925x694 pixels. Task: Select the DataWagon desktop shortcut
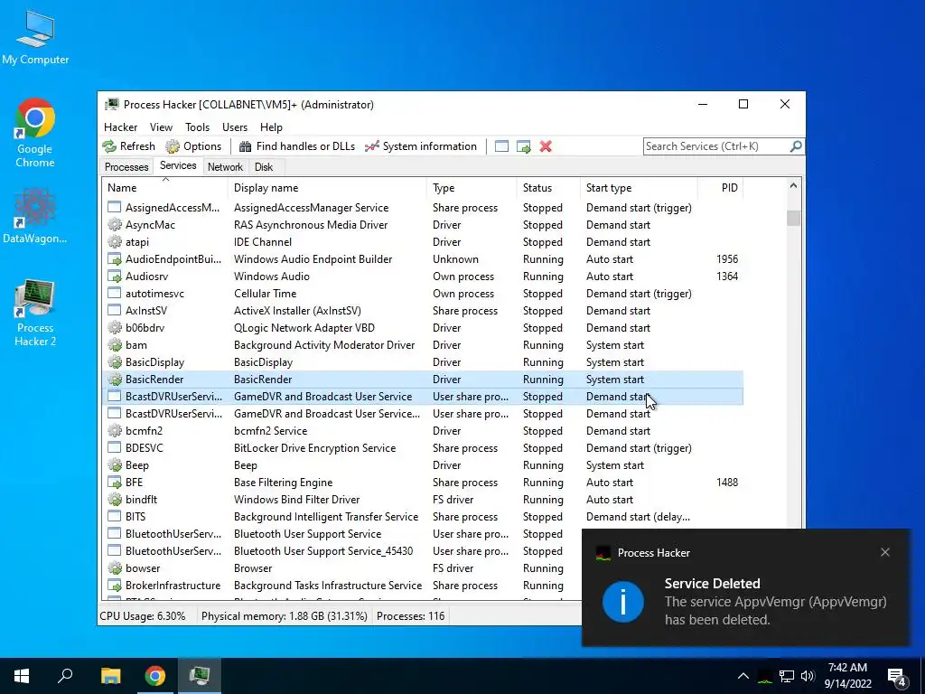[x=35, y=215]
